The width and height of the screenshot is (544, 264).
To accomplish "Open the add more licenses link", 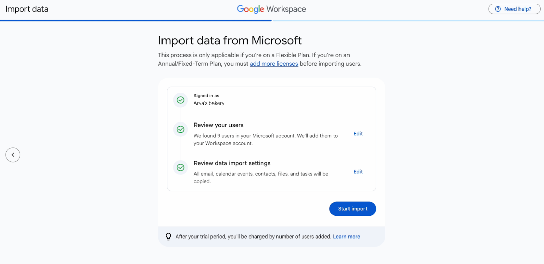I will pos(274,64).
